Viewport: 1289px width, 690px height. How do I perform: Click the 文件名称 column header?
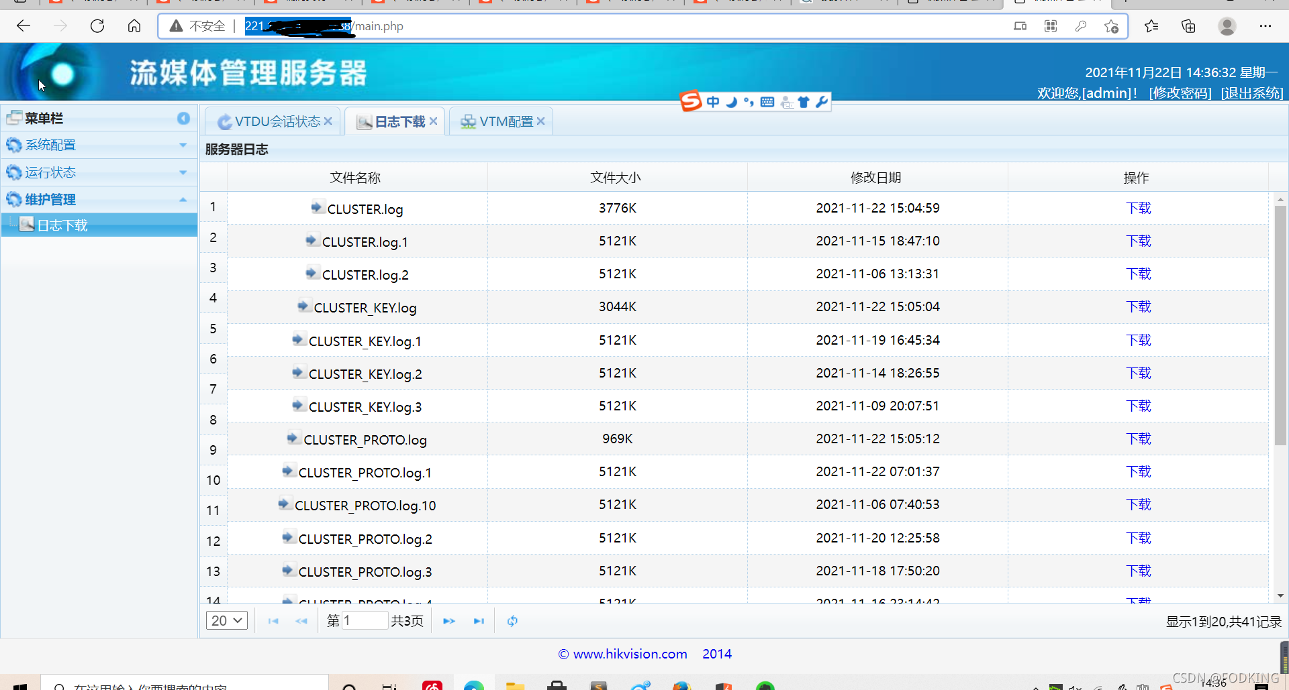356,178
